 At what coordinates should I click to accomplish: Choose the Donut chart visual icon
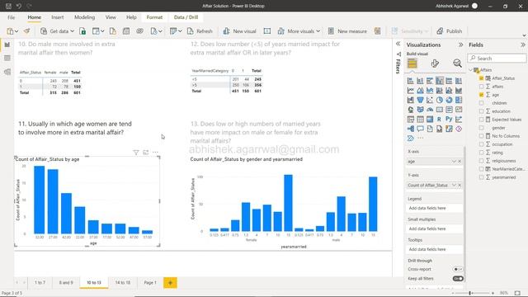[449, 100]
